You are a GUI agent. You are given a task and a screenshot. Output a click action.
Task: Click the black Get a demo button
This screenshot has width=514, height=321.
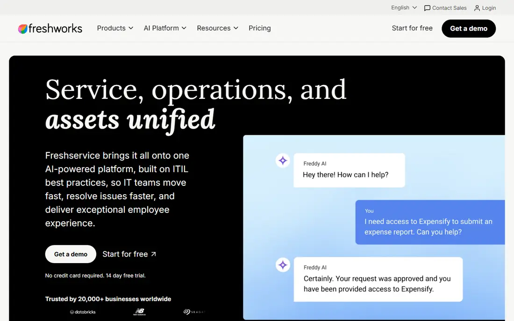click(468, 28)
